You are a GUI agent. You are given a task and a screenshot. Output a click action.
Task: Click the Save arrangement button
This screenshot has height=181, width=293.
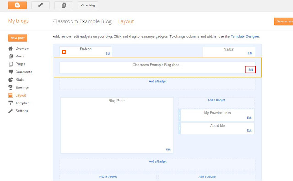click(x=284, y=21)
